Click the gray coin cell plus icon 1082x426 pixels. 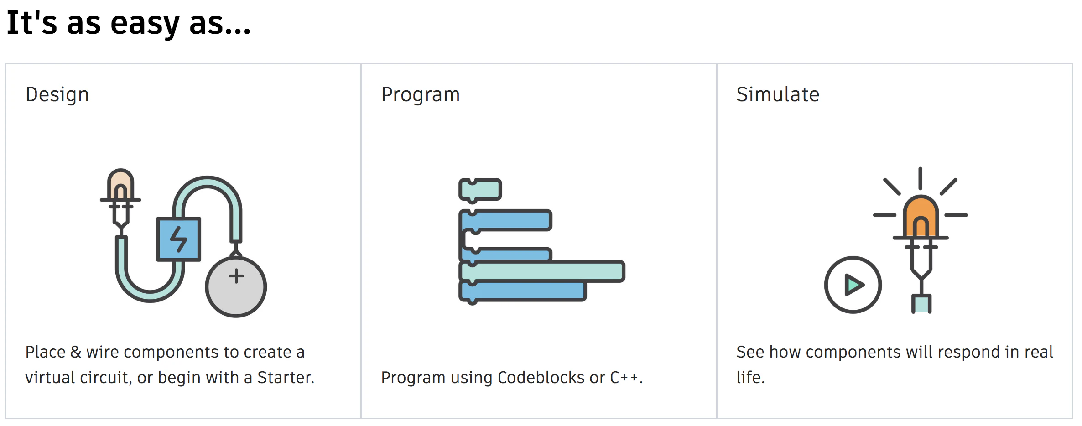236,286
